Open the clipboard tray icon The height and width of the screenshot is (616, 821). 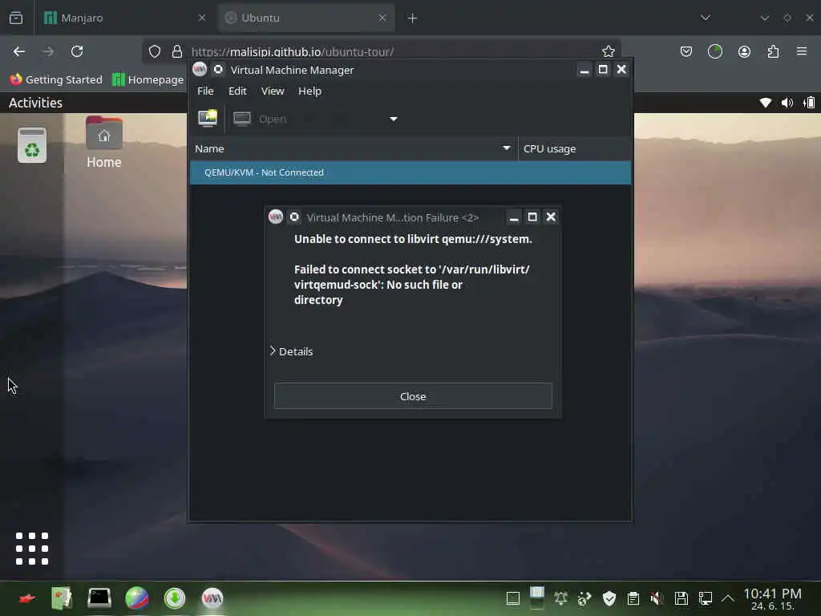633,598
